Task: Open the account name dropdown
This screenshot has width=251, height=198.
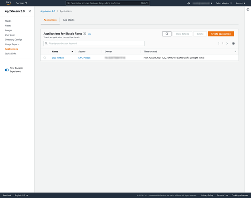Action: pyautogui.click(x=202, y=3)
